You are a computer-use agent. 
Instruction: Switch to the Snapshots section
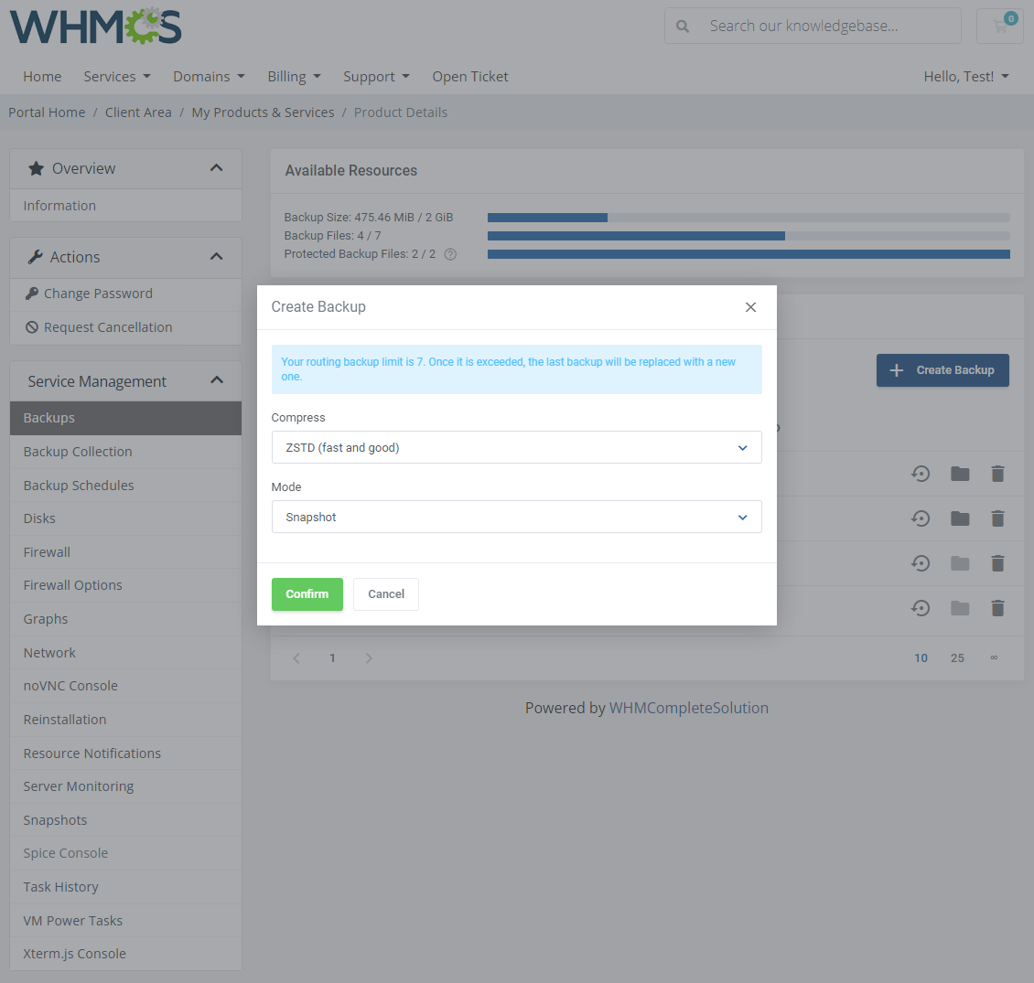[x=55, y=819]
